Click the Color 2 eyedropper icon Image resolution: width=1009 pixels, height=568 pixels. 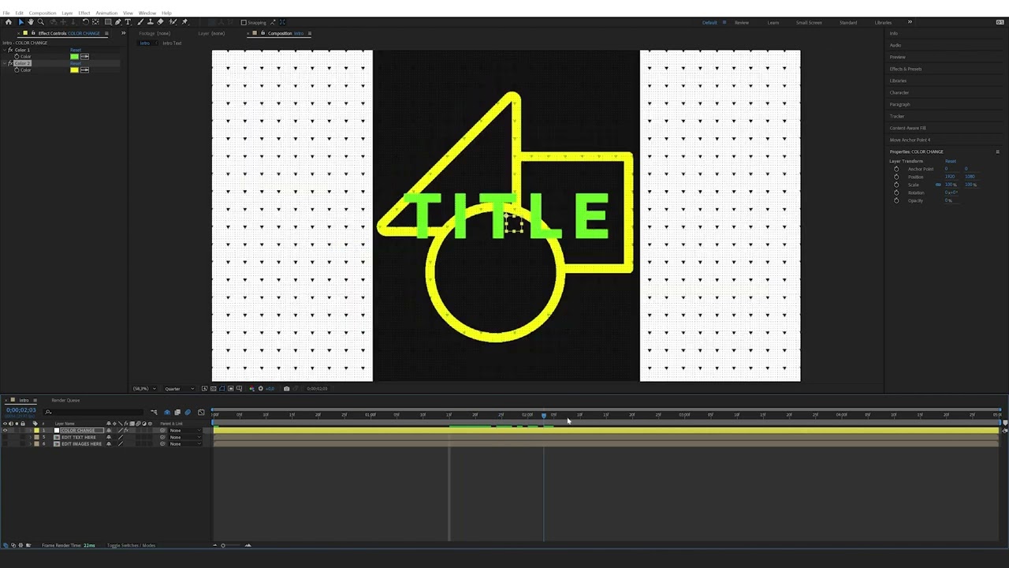click(84, 70)
